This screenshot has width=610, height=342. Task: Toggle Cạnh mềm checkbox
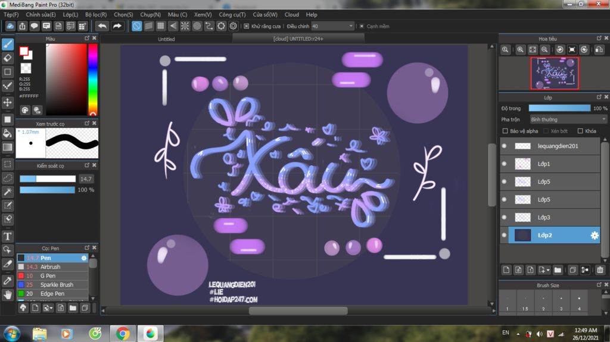tap(362, 26)
